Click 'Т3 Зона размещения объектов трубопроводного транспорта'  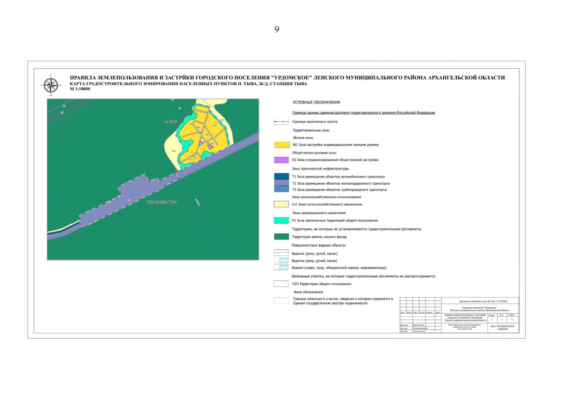click(339, 190)
